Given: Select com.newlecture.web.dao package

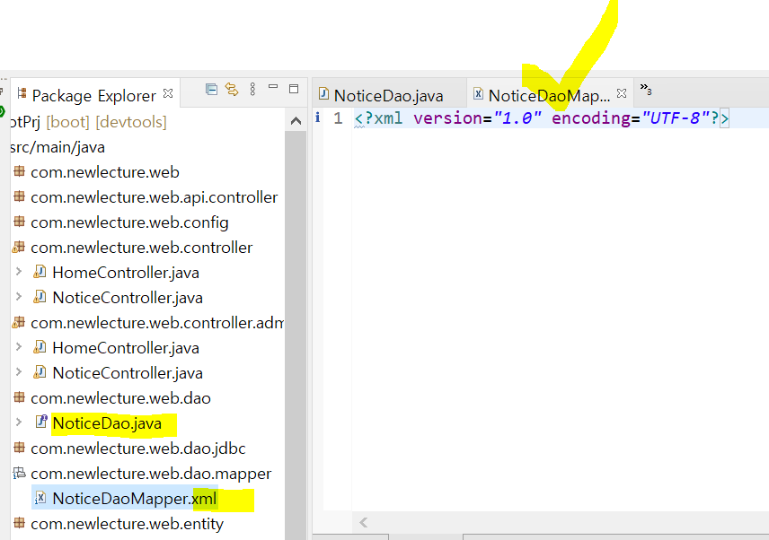Looking at the screenshot, I should pyautogui.click(x=120, y=398).
